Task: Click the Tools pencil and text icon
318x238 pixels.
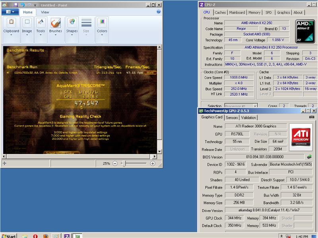Action: (41, 22)
